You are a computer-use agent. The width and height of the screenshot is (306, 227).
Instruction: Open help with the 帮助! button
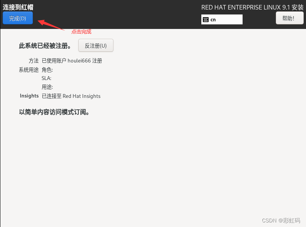pyautogui.click(x=290, y=18)
